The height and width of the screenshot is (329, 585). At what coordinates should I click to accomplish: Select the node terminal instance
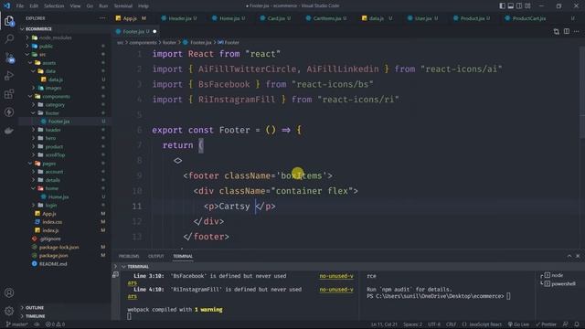[x=553, y=275]
